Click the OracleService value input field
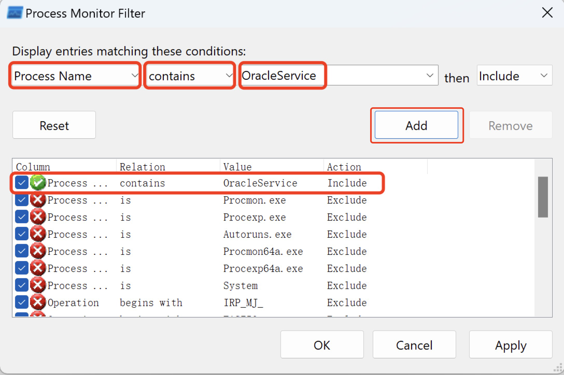Viewport: 564px width, 375px height. [x=332, y=76]
